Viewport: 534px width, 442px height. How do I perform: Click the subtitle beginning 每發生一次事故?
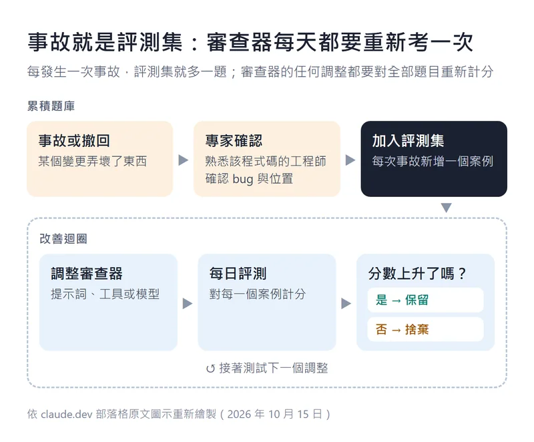pyautogui.click(x=260, y=72)
